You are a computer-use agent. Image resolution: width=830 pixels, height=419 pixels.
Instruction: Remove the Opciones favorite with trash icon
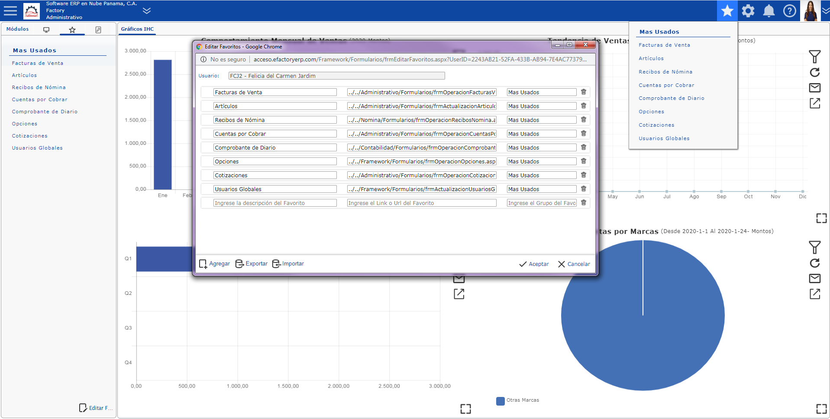tap(583, 161)
